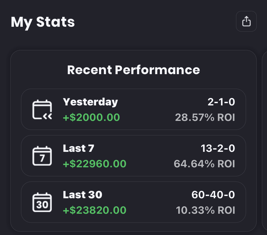
Task: Click the Last 30 calendar icon
Action: (x=42, y=202)
